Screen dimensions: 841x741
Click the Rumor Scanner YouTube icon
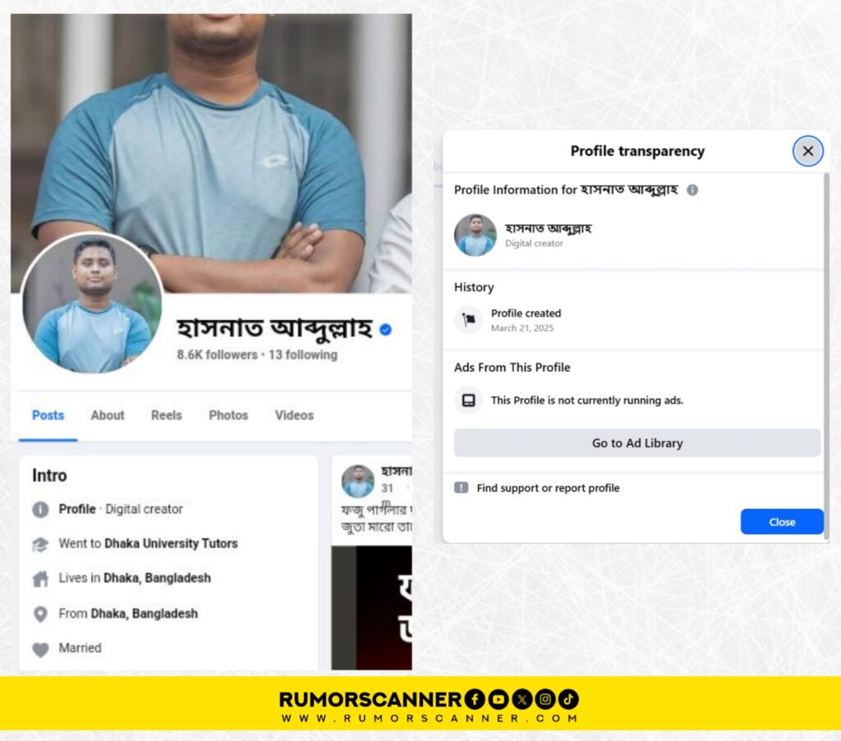point(499,699)
